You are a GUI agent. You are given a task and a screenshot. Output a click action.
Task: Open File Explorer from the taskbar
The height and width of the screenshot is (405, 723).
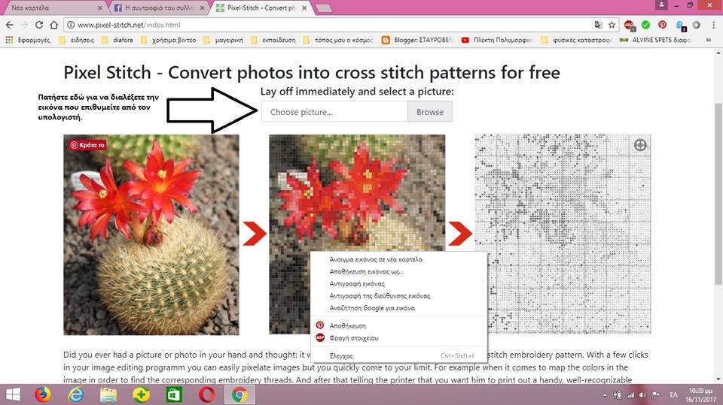(x=108, y=395)
